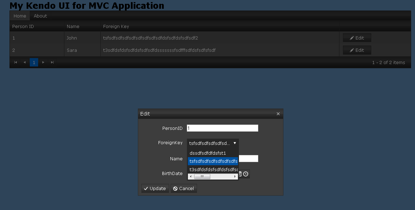Go to first page in grid pager
415x210 pixels.
click(x=15, y=63)
